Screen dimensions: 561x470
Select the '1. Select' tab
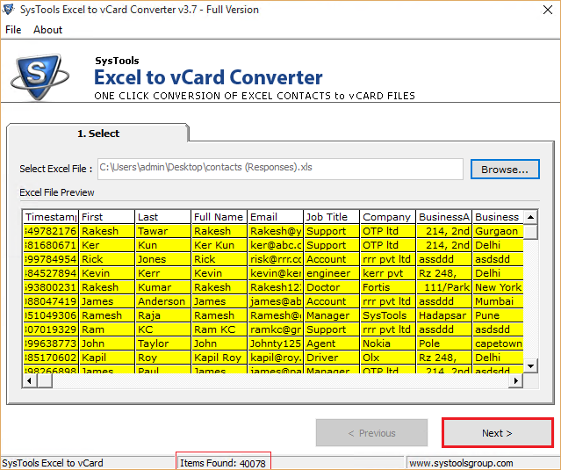tap(98, 134)
